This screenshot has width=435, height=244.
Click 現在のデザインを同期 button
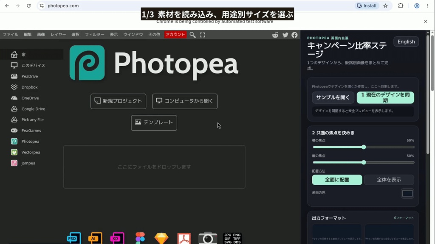(385, 98)
